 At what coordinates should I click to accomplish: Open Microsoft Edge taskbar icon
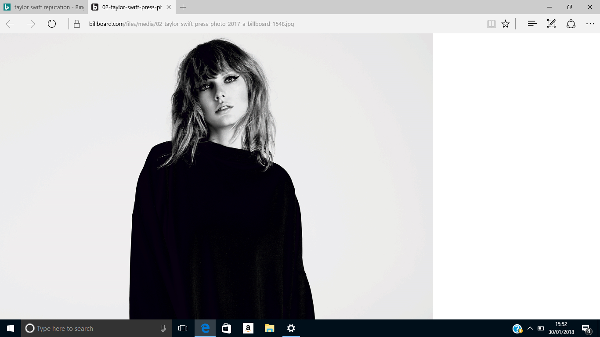(x=205, y=328)
